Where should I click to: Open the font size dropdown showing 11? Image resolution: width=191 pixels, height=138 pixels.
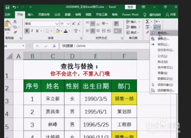tap(68, 24)
